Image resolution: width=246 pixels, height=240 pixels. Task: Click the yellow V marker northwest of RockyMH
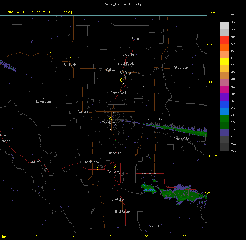pos(50,52)
